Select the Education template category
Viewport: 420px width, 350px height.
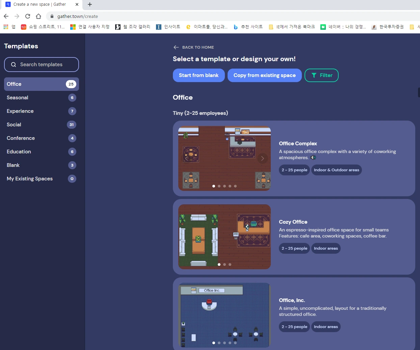point(42,152)
